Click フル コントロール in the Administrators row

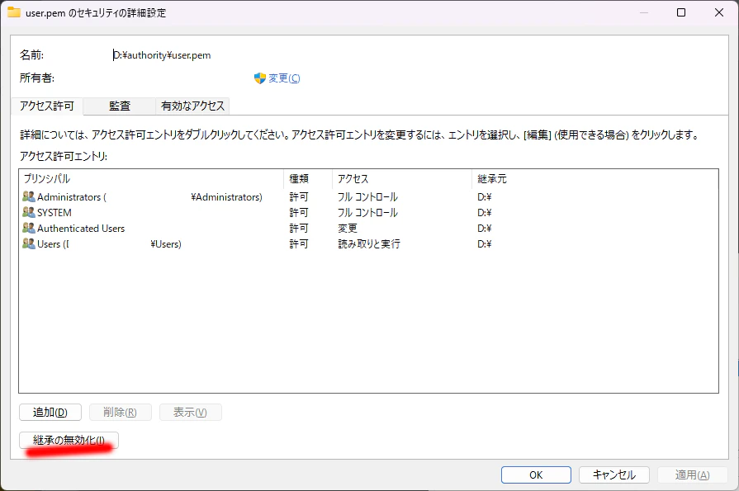tap(367, 197)
